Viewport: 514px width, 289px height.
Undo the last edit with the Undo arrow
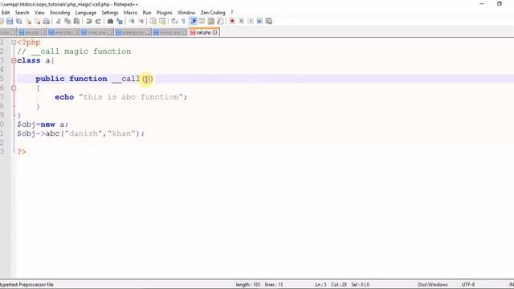point(88,22)
